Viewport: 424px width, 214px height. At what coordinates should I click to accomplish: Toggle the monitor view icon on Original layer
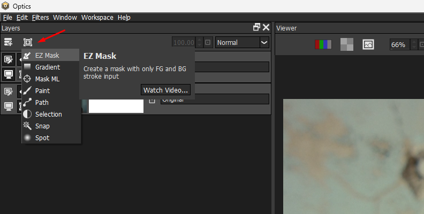pos(9,106)
